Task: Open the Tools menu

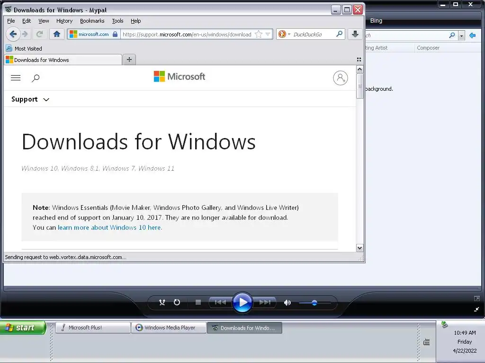Action: 117,21
